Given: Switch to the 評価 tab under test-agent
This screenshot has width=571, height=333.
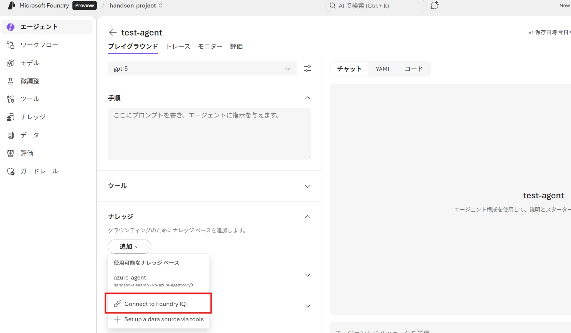Looking at the screenshot, I should click(x=237, y=46).
